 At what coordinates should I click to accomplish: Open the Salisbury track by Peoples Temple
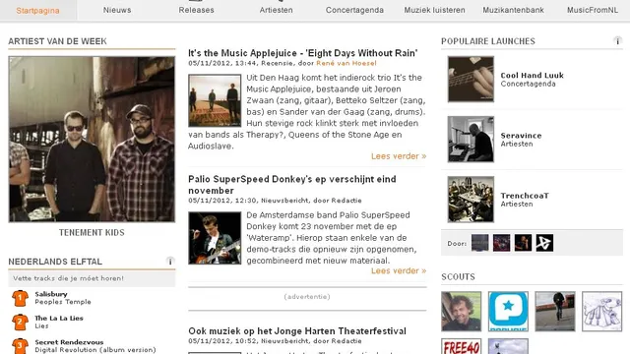pos(51,294)
